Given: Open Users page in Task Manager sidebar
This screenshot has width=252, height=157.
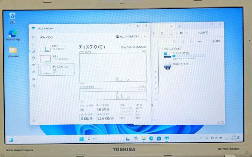Looking at the screenshot, I should (x=33, y=72).
